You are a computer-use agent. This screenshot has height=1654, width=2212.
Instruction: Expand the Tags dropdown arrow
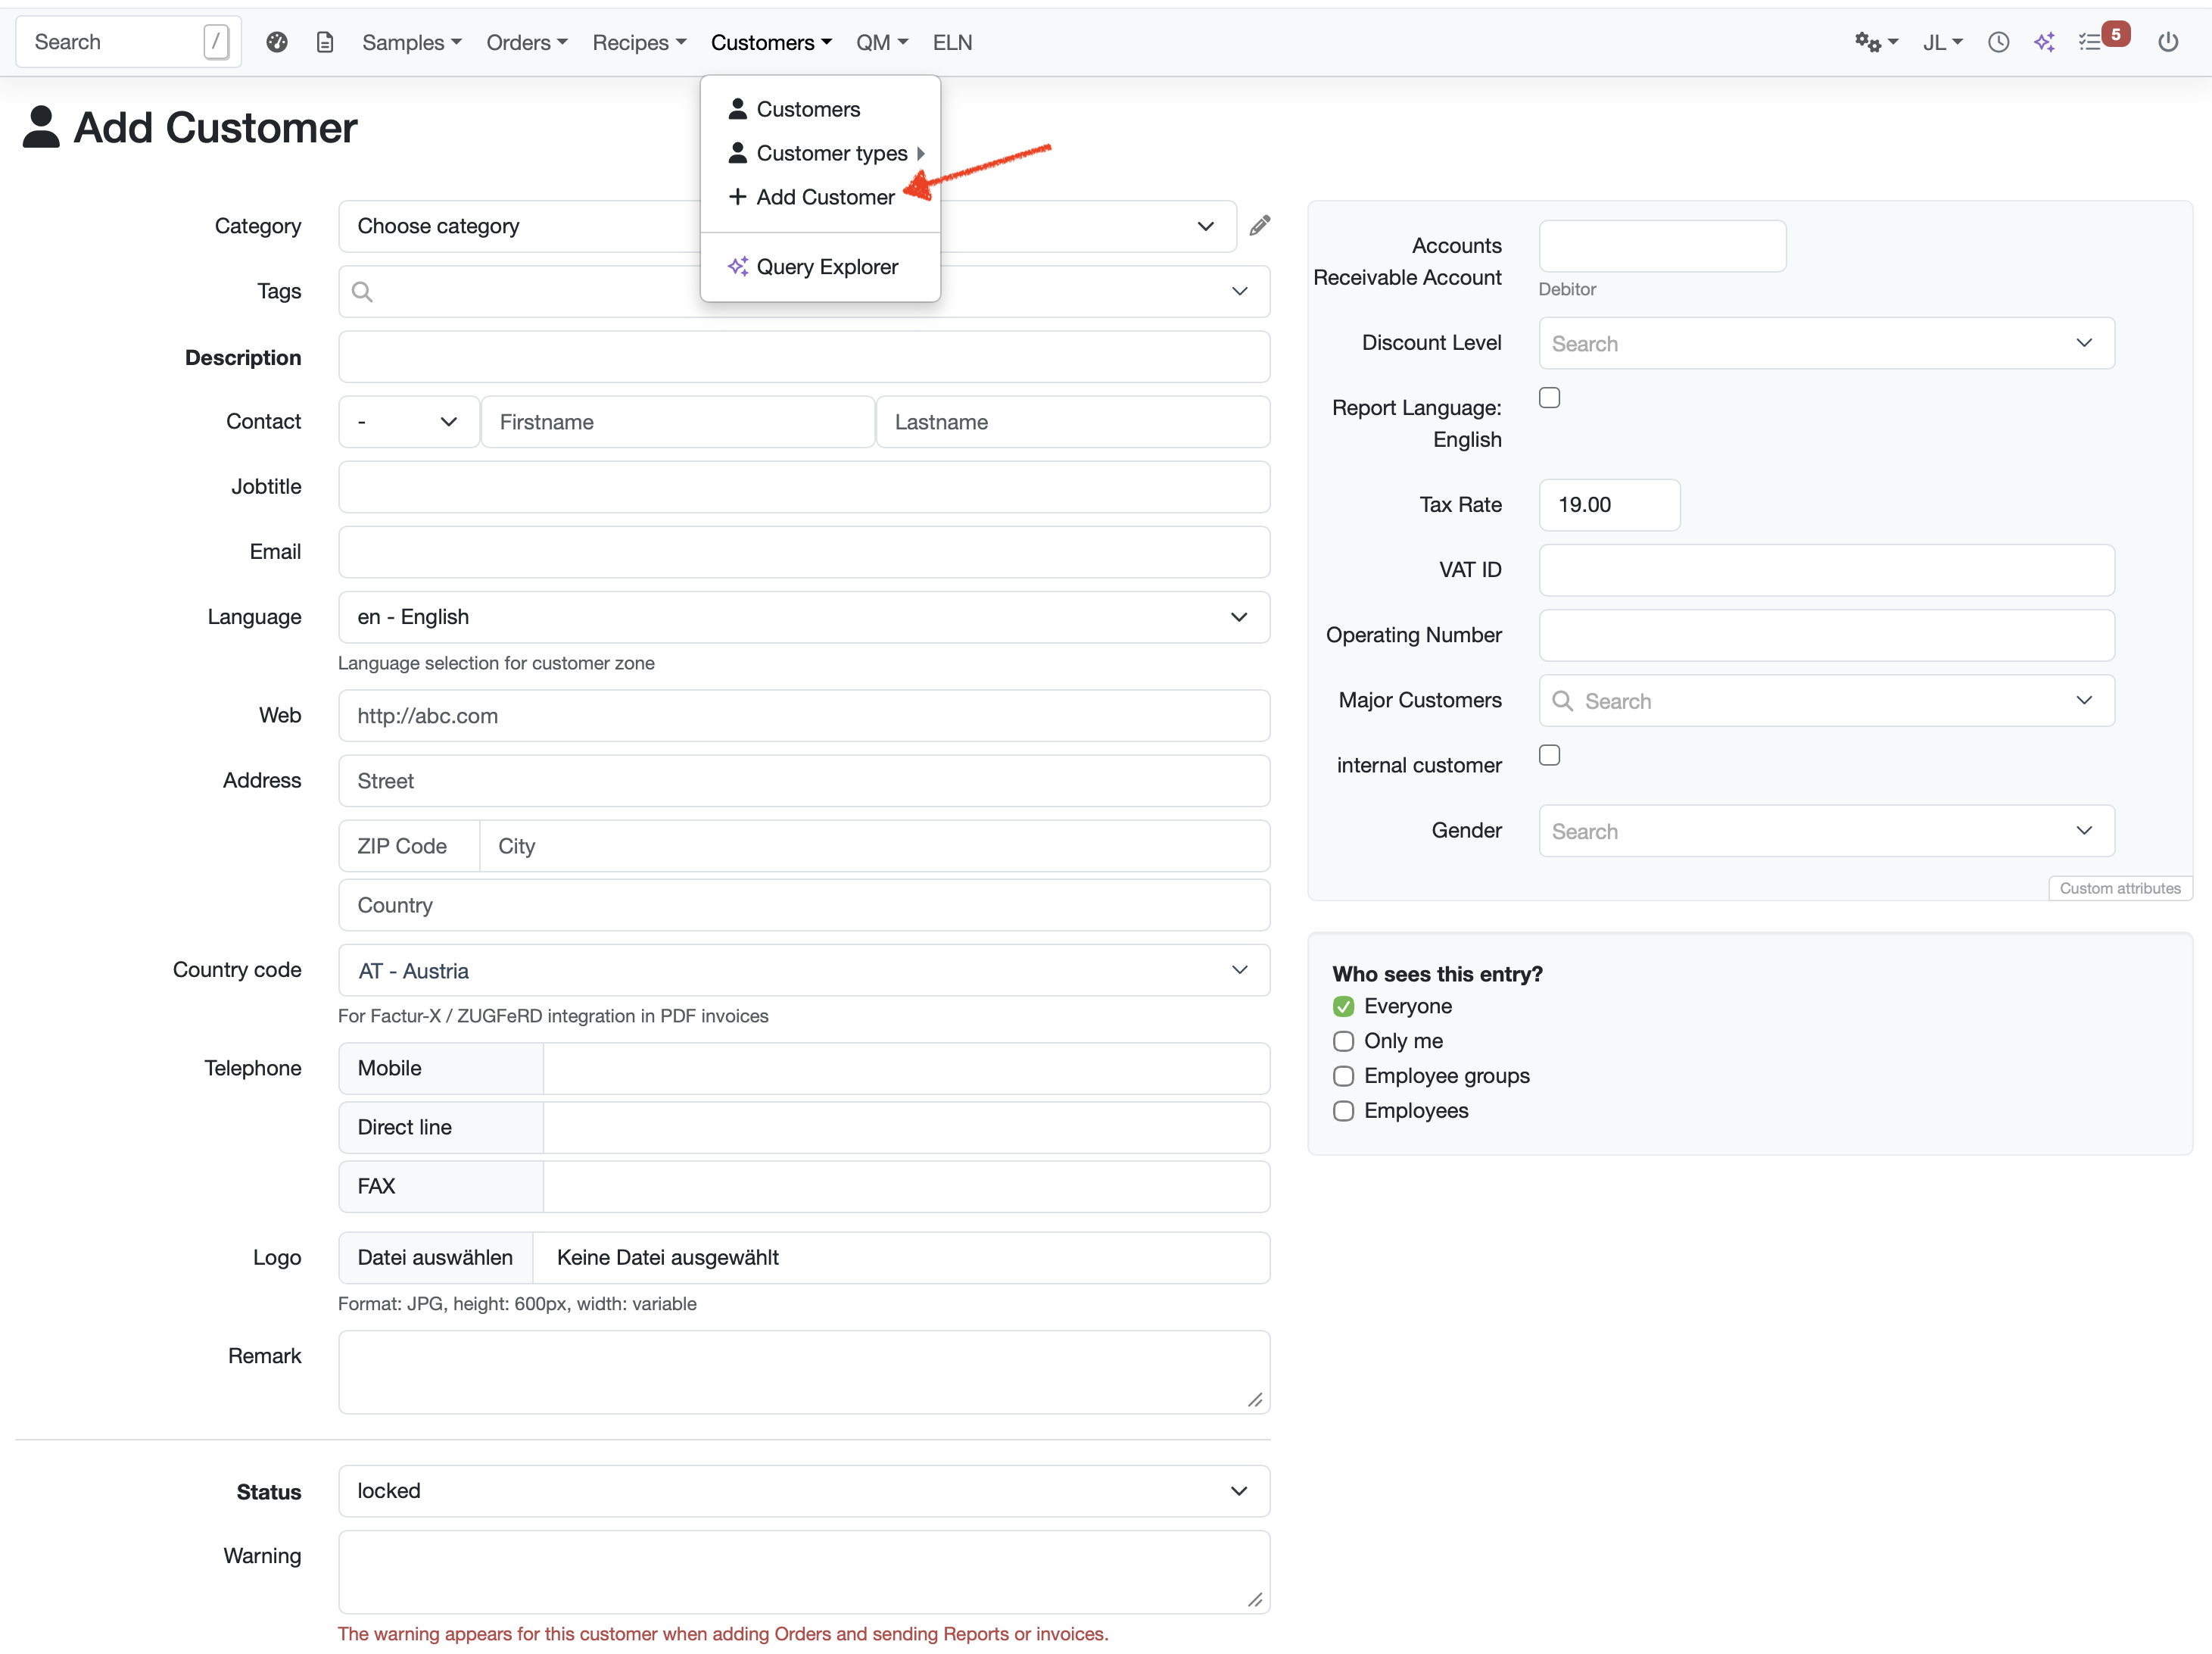point(1239,291)
